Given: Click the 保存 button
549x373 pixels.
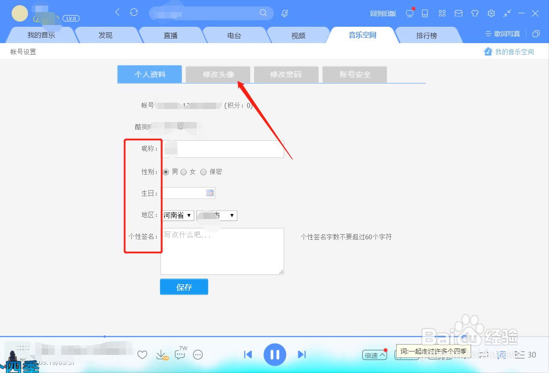Looking at the screenshot, I should [184, 287].
